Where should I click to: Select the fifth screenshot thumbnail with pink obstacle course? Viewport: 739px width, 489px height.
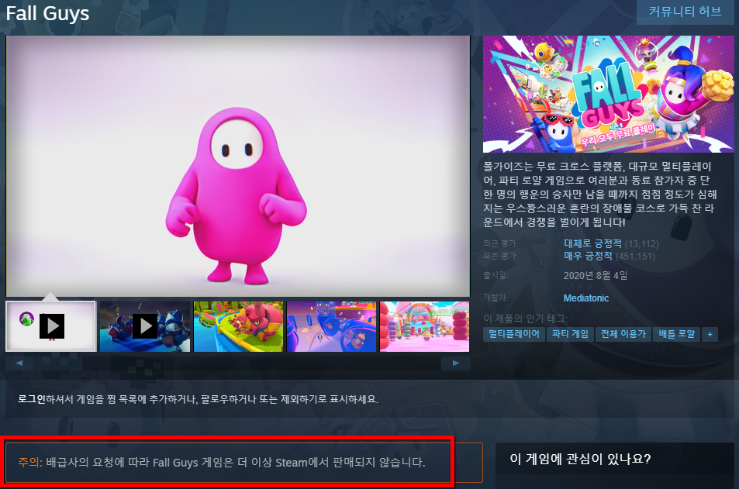click(425, 326)
